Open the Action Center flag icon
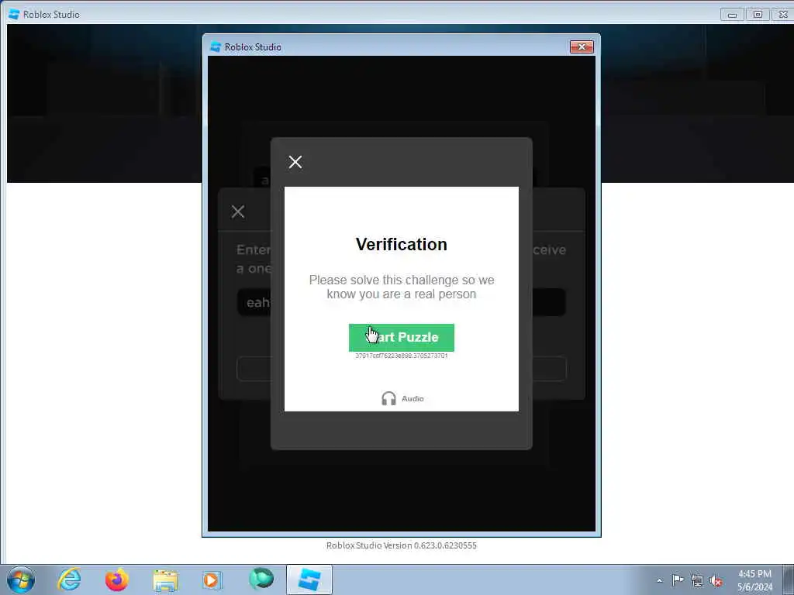 pyautogui.click(x=678, y=580)
